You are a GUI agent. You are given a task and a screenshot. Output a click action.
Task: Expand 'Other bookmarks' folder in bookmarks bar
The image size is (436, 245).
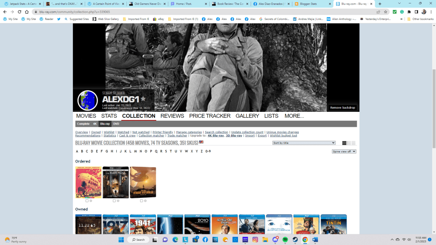(x=420, y=19)
